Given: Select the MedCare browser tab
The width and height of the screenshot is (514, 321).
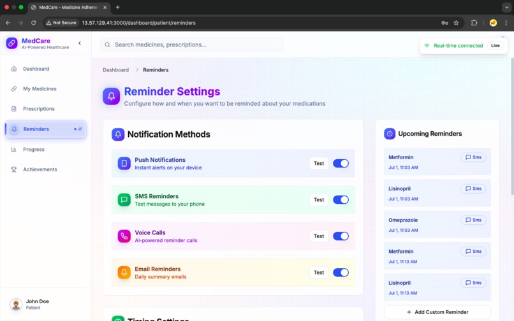Looking at the screenshot, I should (x=69, y=7).
